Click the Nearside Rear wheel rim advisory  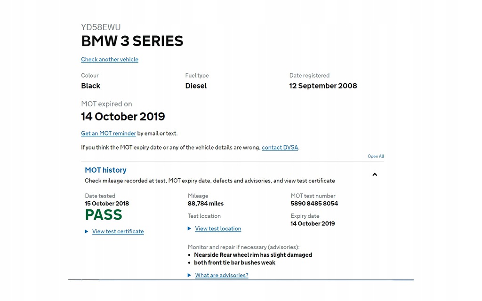coord(253,255)
